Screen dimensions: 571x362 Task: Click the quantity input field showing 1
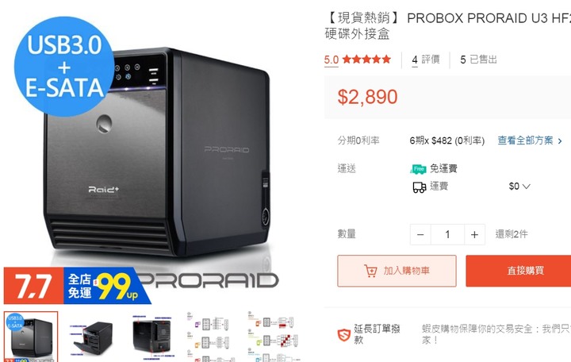click(x=447, y=234)
